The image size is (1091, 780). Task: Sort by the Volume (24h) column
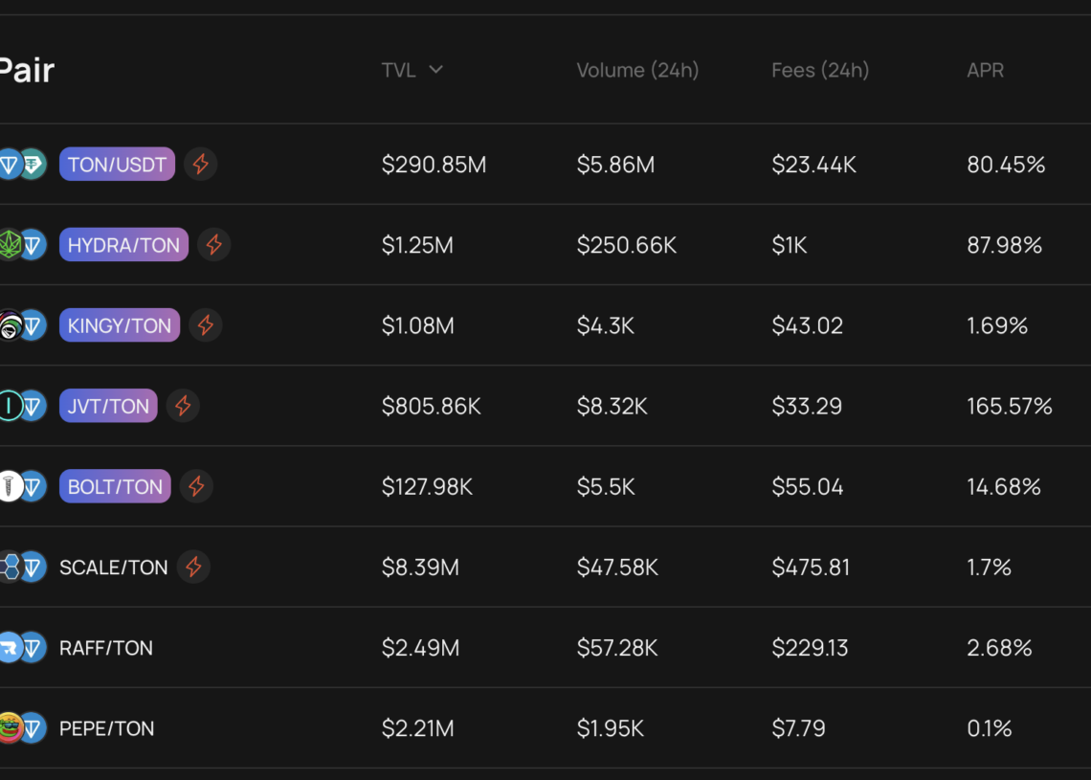pyautogui.click(x=637, y=70)
